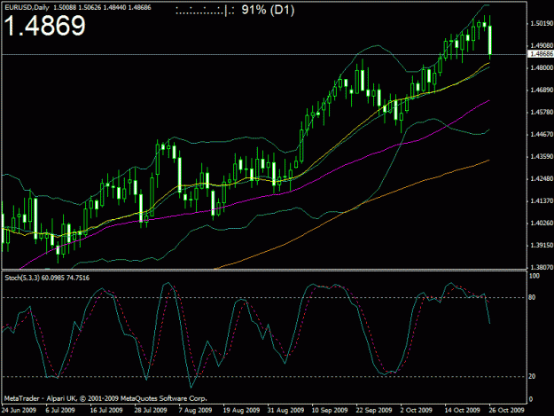Click the 28 Jul 2009 date label
This screenshot has height=416, width=554.
[x=151, y=410]
